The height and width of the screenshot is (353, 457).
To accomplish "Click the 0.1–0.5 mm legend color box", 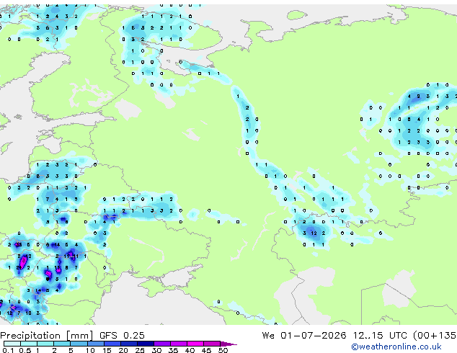I will point(12,344).
